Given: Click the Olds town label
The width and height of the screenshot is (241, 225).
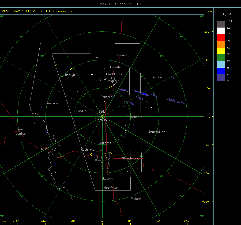Looking at the screenshot, I should (x=102, y=112).
